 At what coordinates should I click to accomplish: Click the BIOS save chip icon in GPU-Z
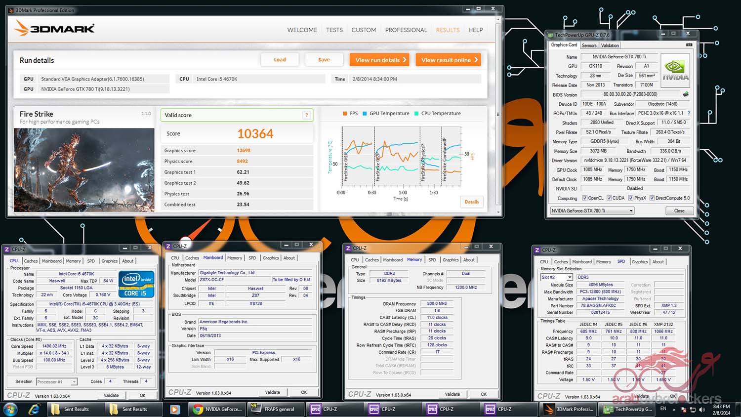point(686,94)
